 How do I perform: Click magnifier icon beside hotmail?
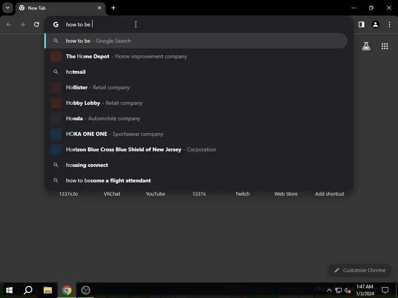tap(56, 72)
